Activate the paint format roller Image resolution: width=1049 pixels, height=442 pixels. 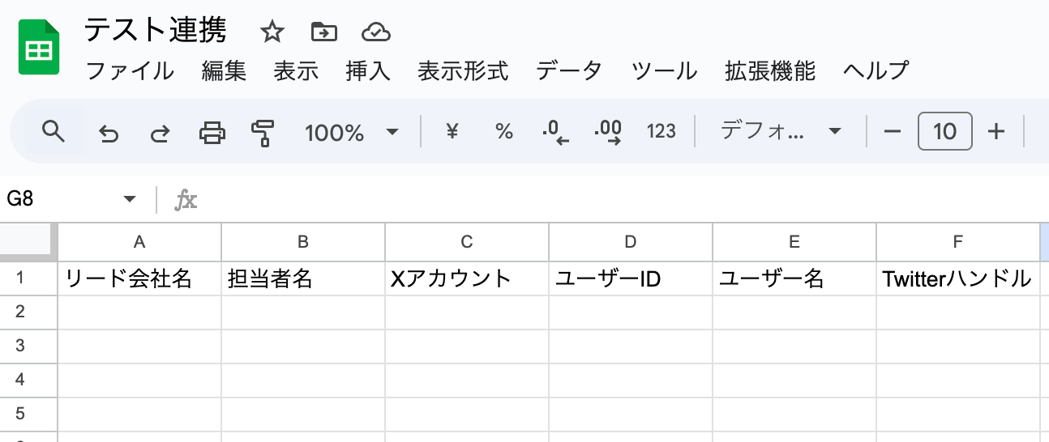point(263,132)
